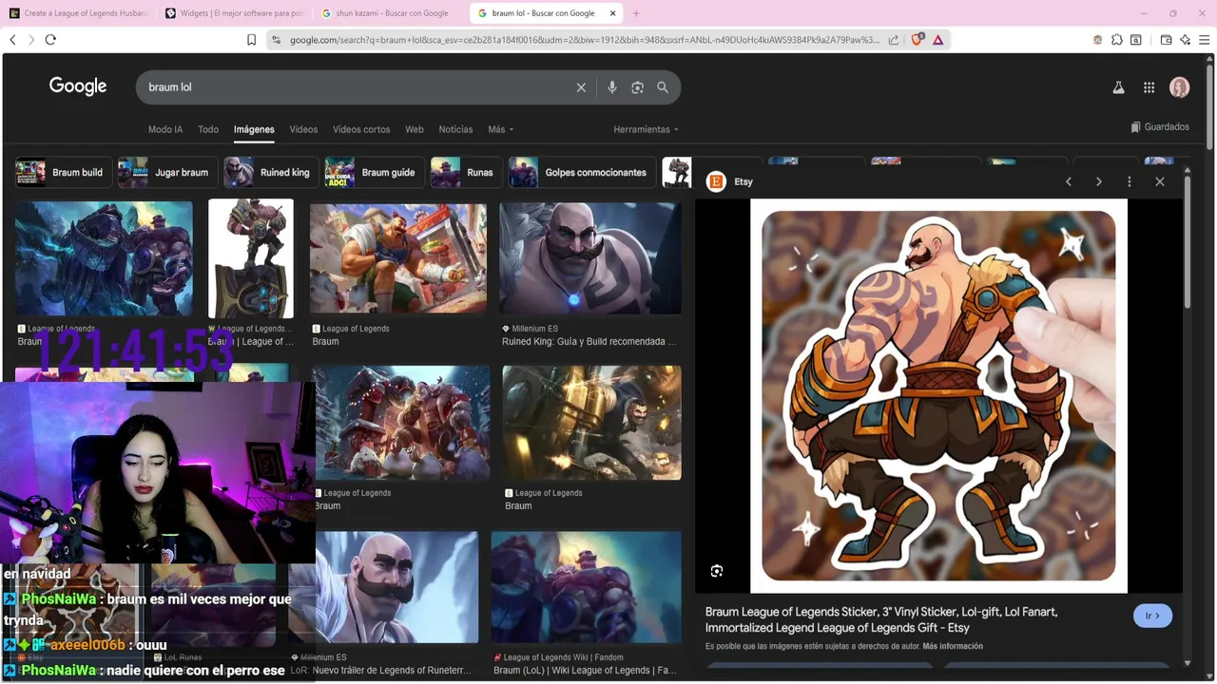Open the Brave Wallet icon
Screen dimensions: 1217x684
[x=1167, y=40]
